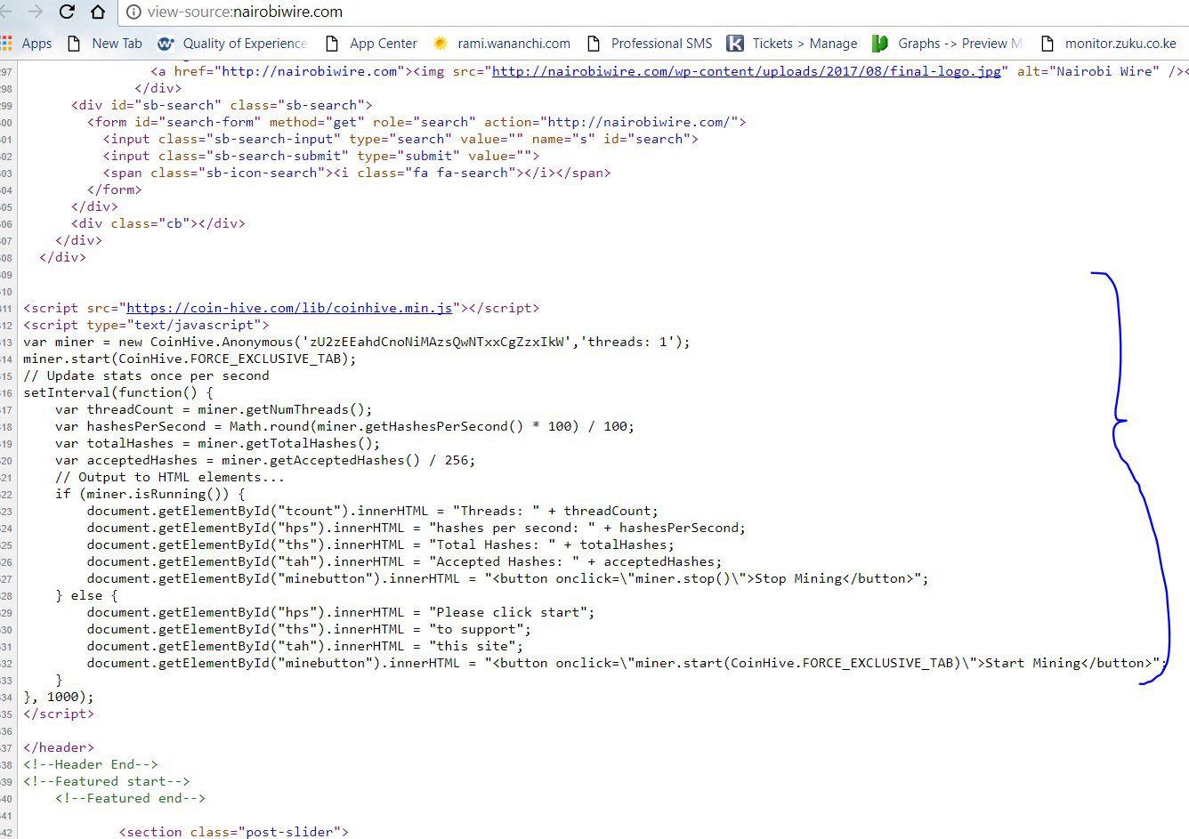Viewport: 1189px width, 839px height.
Task: Open the Graphs -> Preview bookmark
Action: coord(948,43)
